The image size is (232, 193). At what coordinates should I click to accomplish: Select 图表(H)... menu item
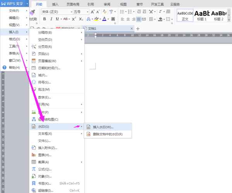tap(57, 155)
